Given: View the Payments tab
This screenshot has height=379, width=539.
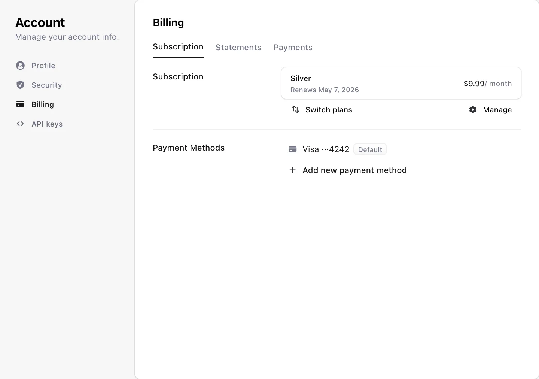Looking at the screenshot, I should (x=293, y=48).
